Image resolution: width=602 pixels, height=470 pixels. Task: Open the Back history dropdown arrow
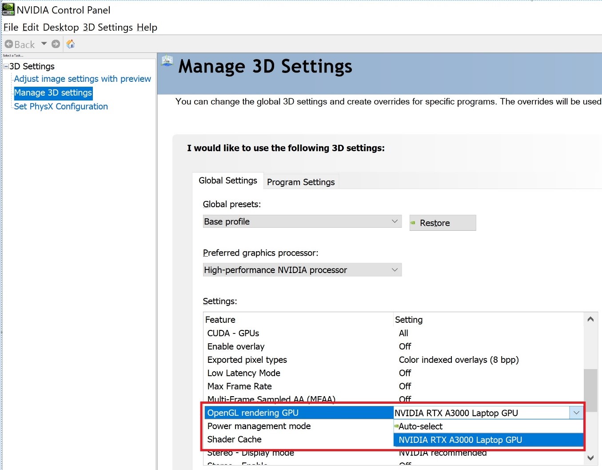44,44
